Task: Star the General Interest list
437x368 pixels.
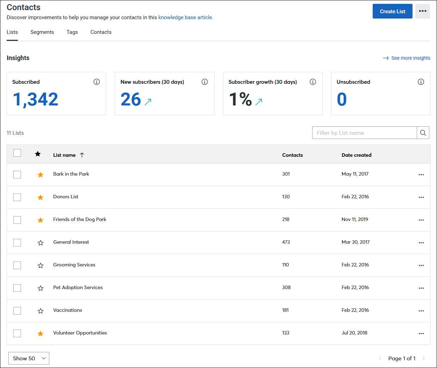Action: (x=41, y=243)
